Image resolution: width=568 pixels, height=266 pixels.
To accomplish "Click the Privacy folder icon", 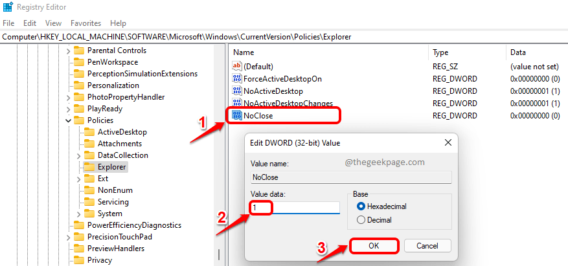I will coord(79,260).
